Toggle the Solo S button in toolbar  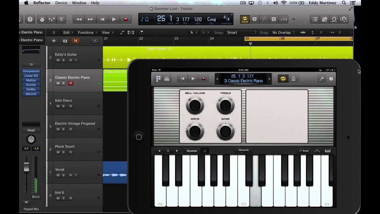273,19
